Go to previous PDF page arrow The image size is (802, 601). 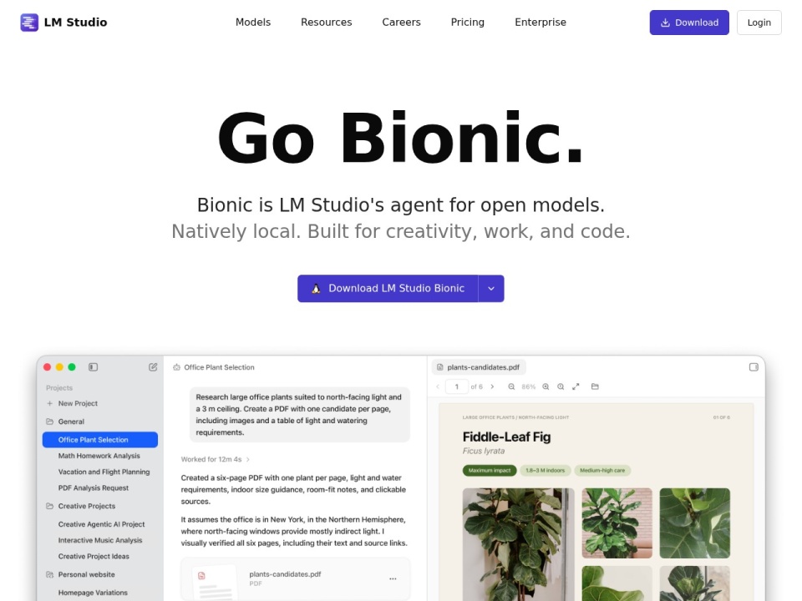point(438,386)
